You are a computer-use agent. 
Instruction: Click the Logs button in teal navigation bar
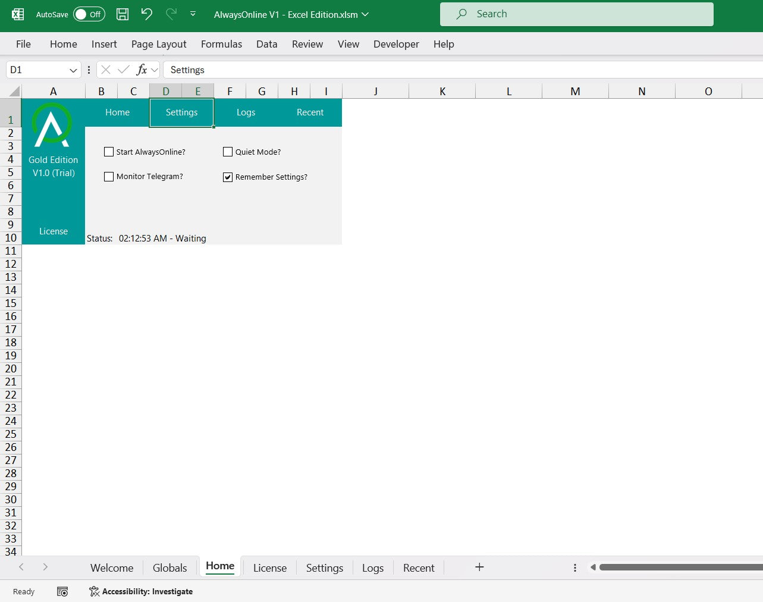click(x=246, y=112)
